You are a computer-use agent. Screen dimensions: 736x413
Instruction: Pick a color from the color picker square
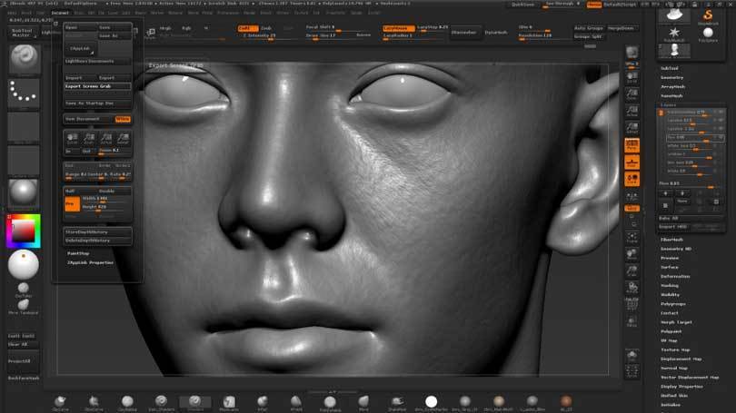22,231
